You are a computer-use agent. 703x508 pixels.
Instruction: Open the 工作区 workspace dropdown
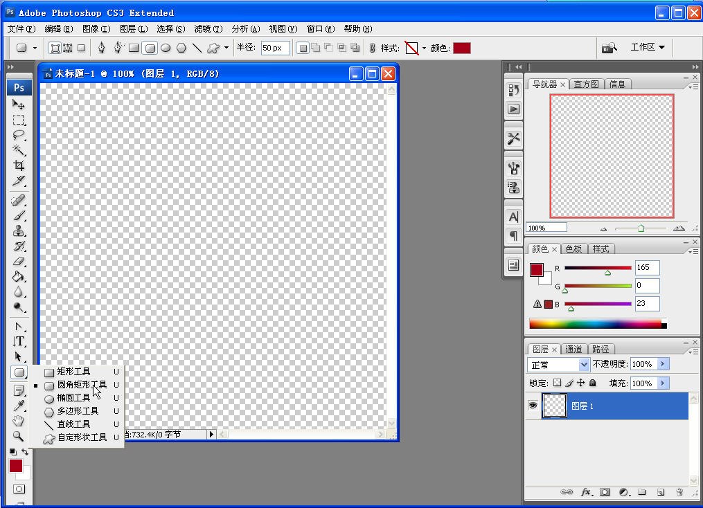coord(647,47)
